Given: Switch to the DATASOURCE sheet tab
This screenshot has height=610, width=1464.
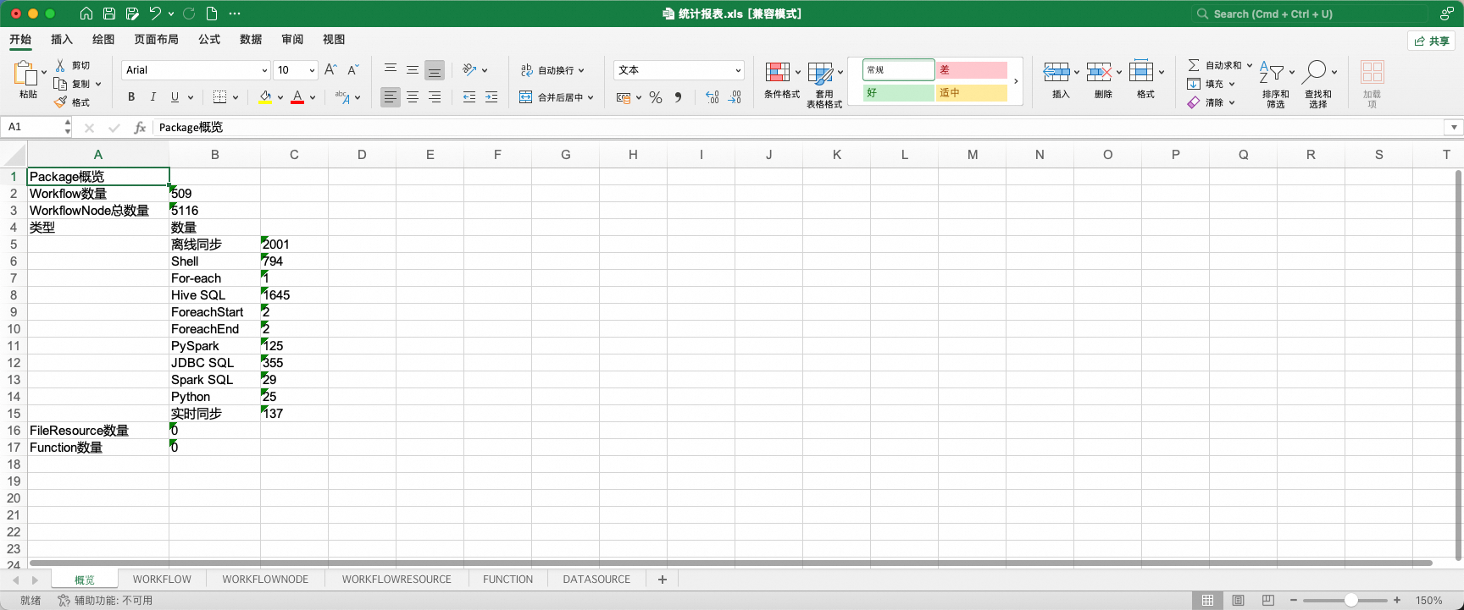Looking at the screenshot, I should pos(596,580).
